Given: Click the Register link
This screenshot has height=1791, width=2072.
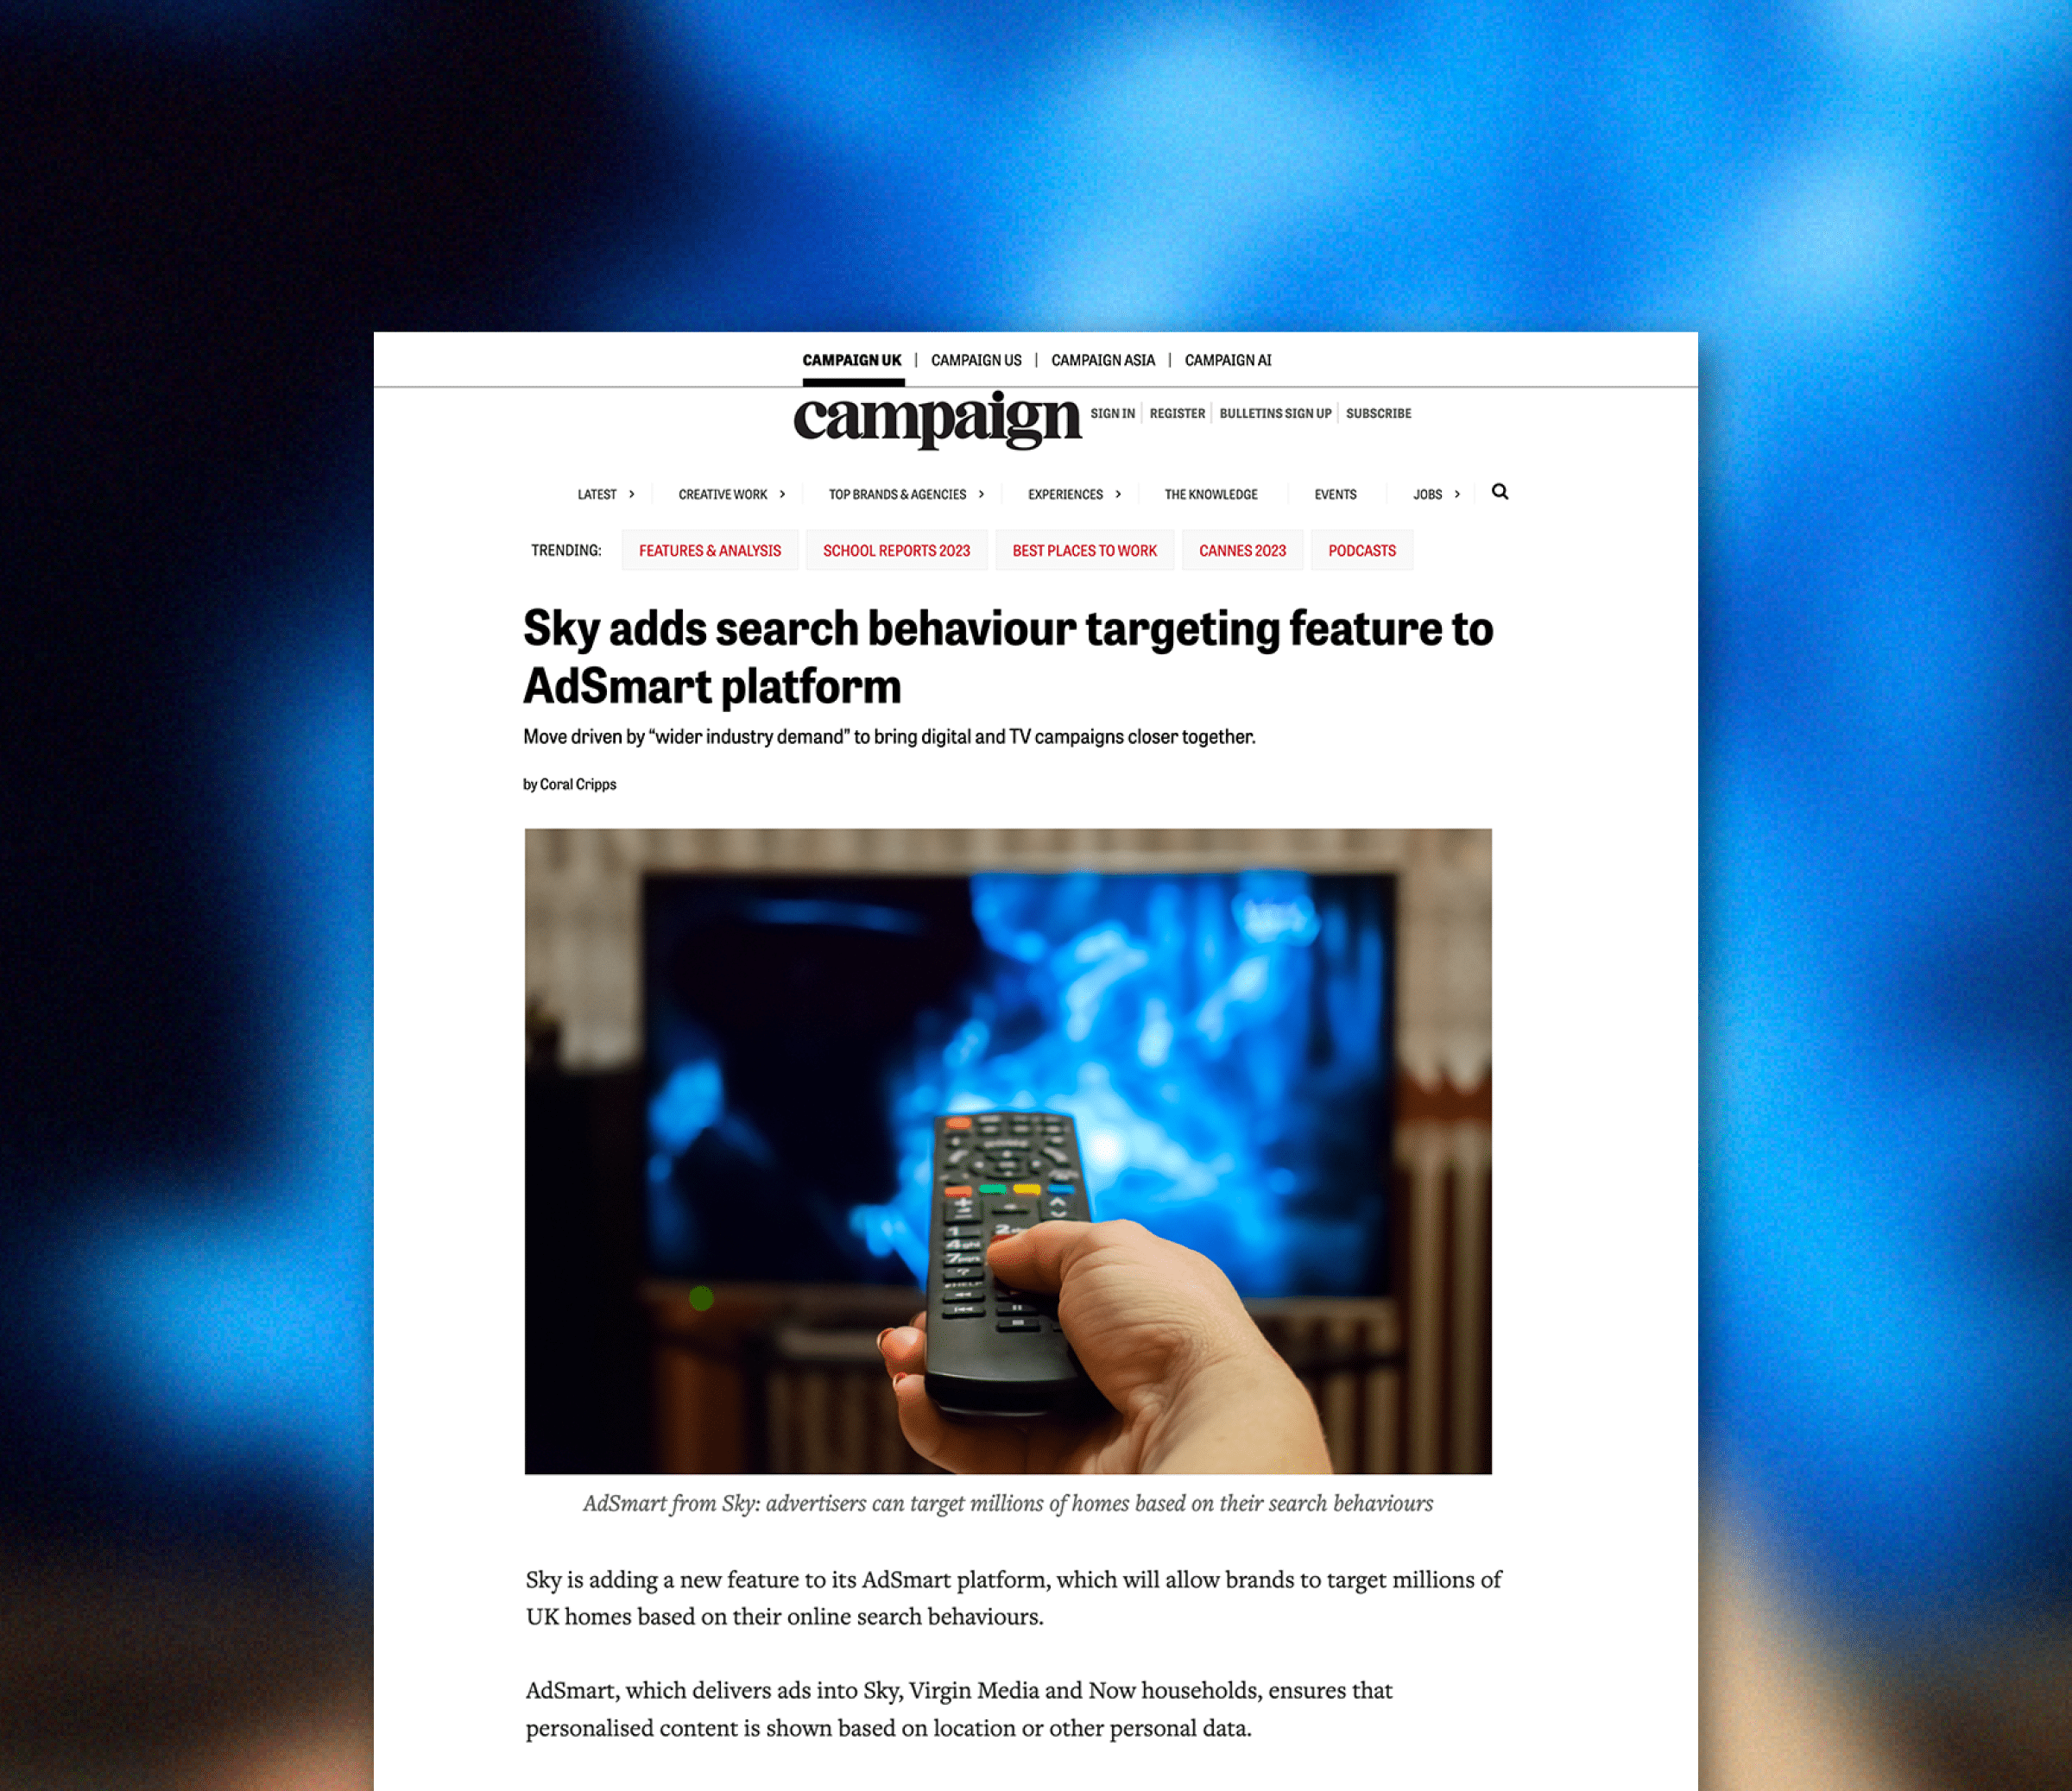Looking at the screenshot, I should coord(1175,413).
